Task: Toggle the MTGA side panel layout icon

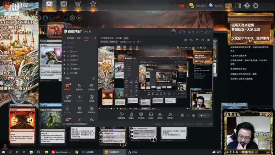Action: (x=238, y=6)
